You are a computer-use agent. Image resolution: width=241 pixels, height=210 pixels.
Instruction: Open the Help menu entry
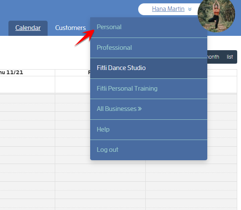click(x=149, y=129)
